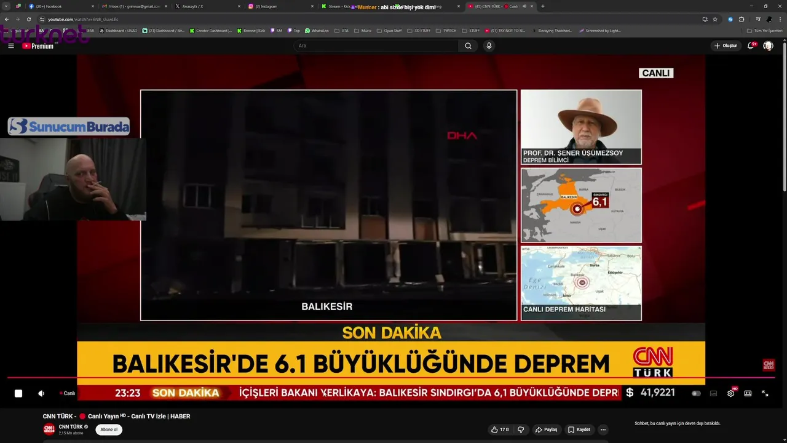Screen dimensions: 787x443
Task: Click the Oluştur create button
Action: 726,46
